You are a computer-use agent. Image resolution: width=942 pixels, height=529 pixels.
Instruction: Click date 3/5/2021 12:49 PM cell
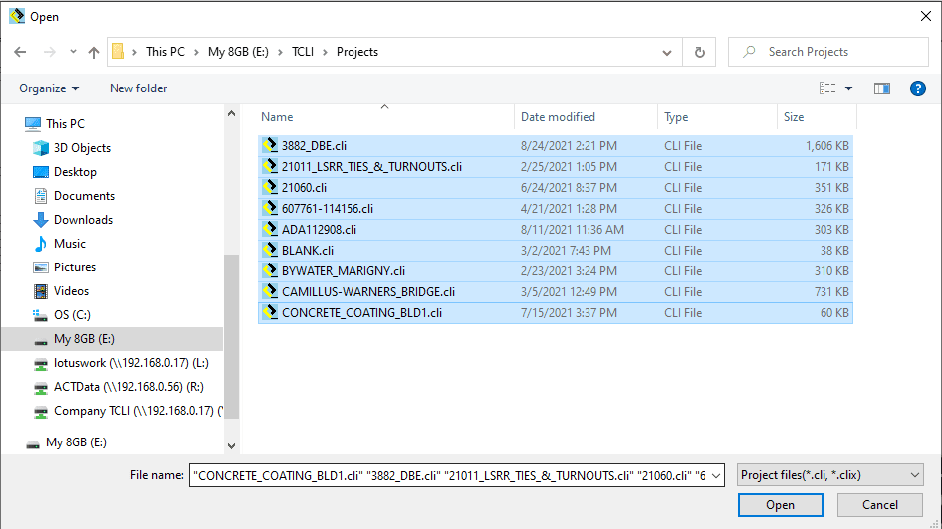569,292
